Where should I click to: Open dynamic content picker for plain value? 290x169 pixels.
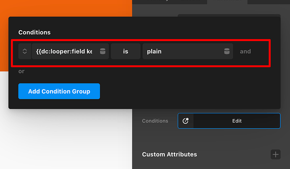(227, 51)
